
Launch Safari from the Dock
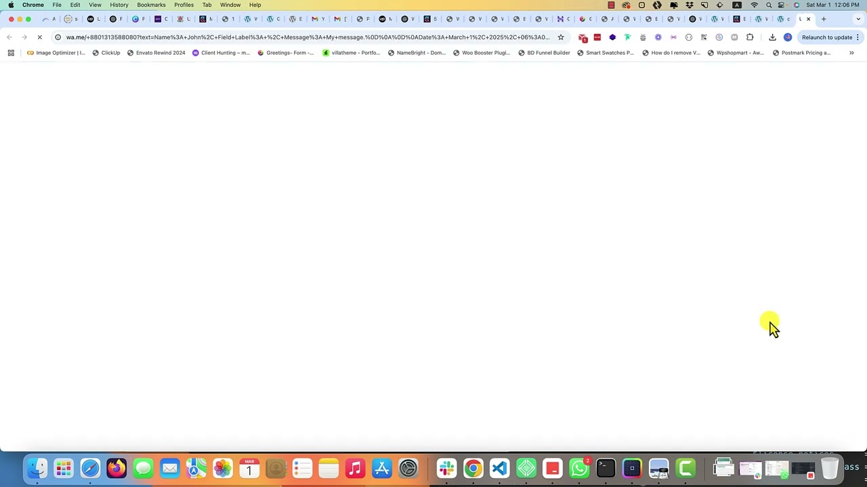(90, 468)
